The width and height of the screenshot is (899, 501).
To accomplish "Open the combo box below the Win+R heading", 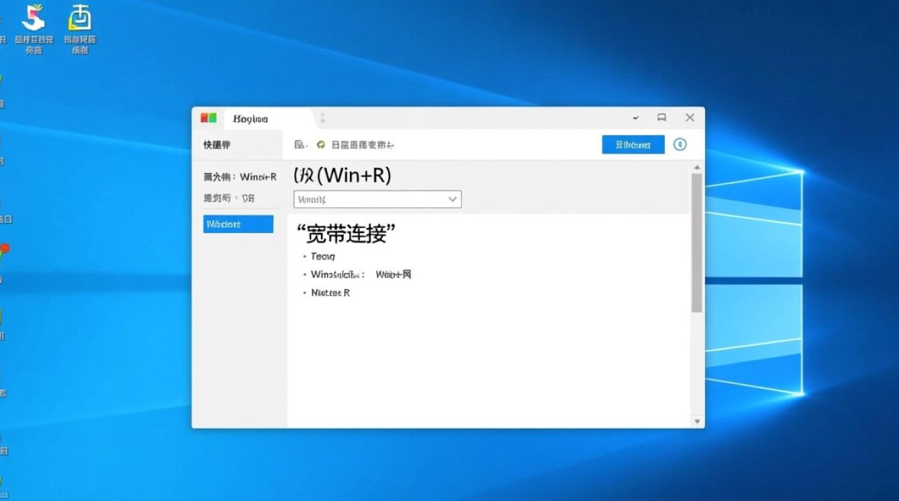I will (x=377, y=199).
